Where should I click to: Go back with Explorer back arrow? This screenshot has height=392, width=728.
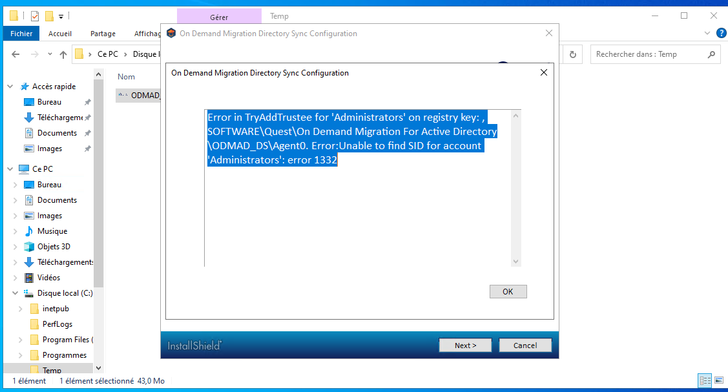16,54
